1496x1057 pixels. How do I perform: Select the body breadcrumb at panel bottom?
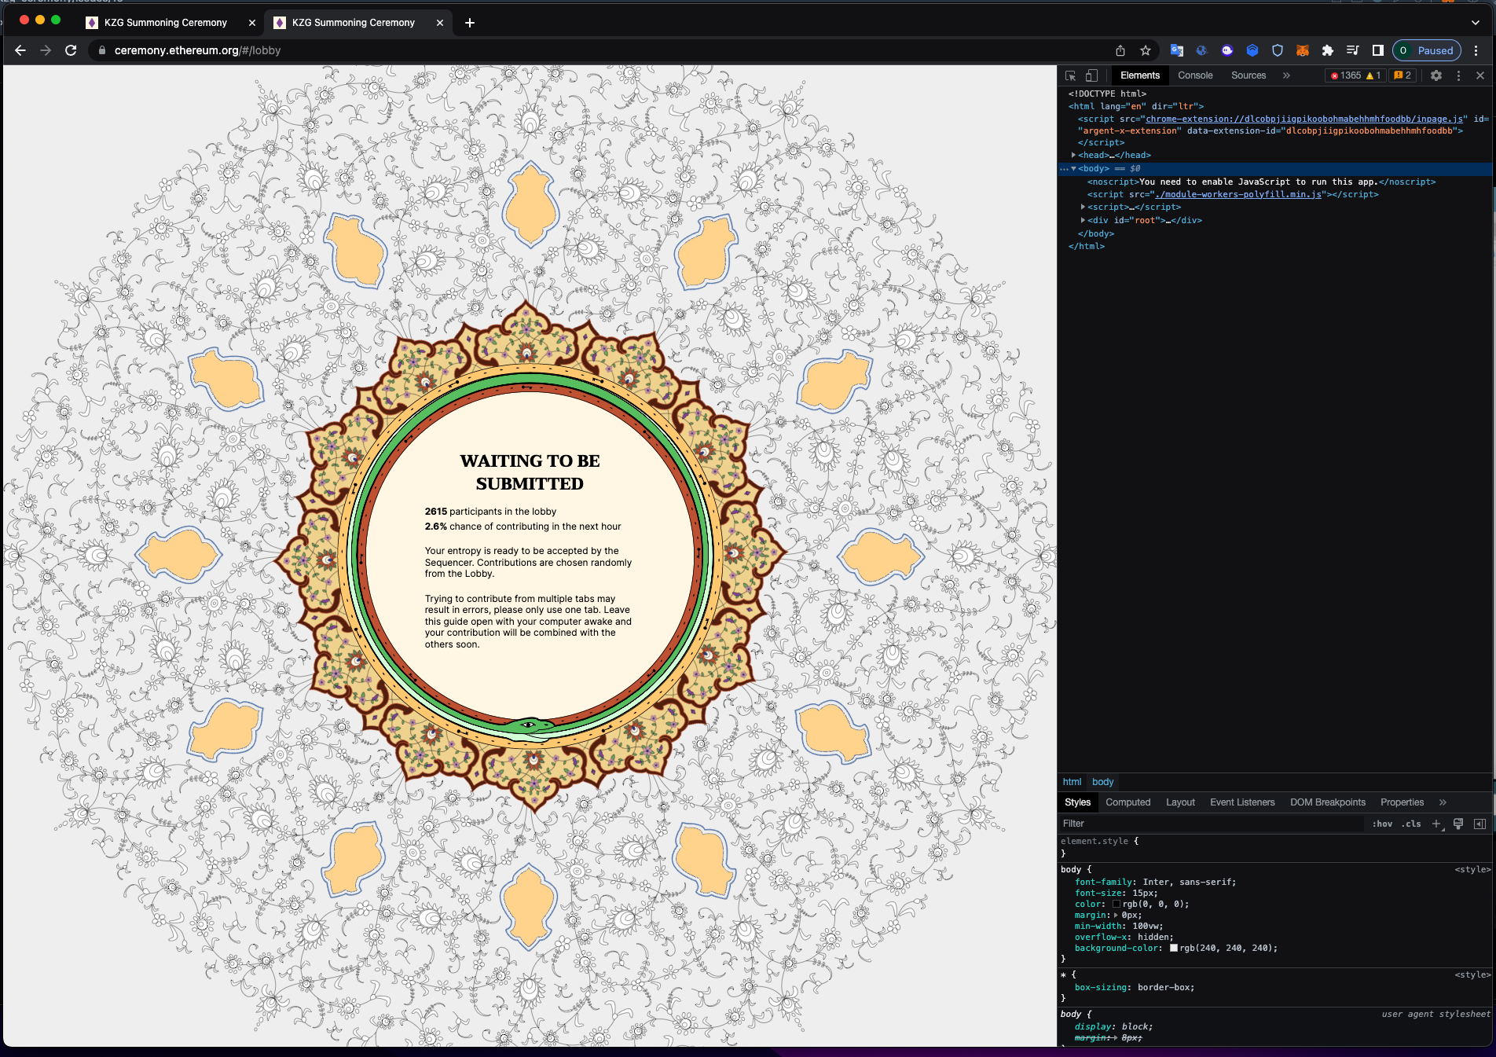click(1102, 782)
